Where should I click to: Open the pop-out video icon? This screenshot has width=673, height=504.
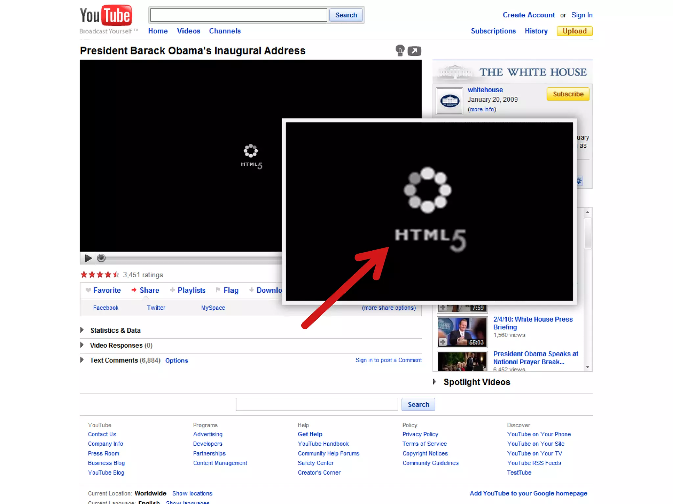(414, 51)
